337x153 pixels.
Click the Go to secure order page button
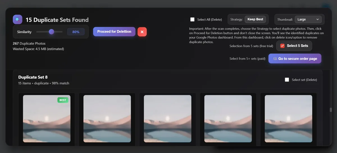pos(295,59)
